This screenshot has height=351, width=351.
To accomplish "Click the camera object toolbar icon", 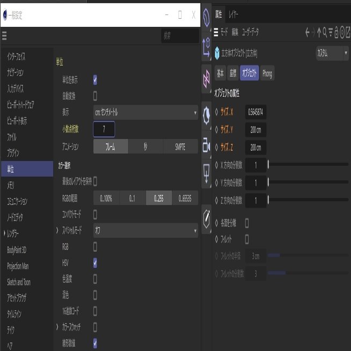I will pyautogui.click(x=206, y=145).
